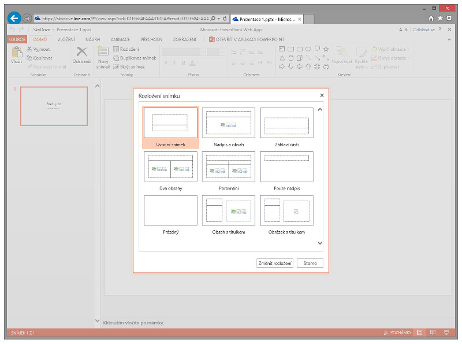Click the Odhlásit se link

pos(424,29)
